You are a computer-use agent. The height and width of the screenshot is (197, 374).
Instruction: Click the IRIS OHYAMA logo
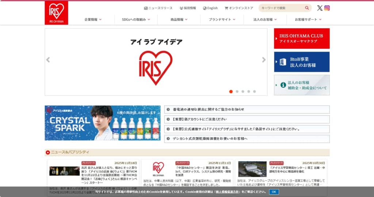tap(56, 13)
